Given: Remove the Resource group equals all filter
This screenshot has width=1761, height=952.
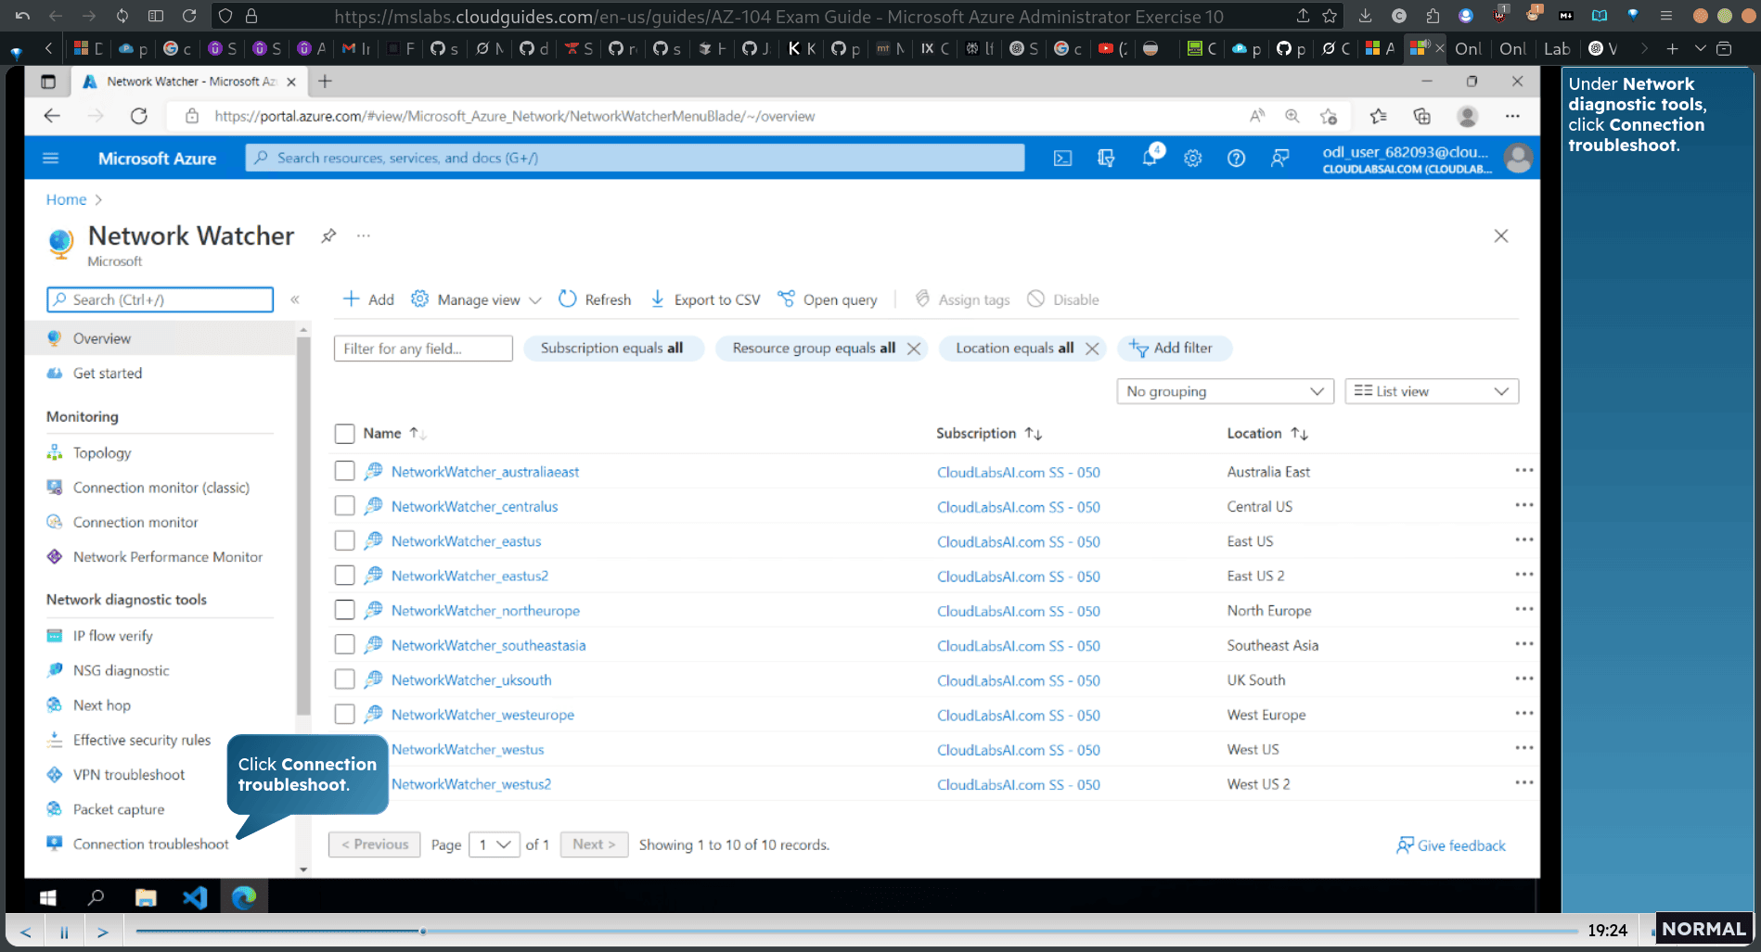Looking at the screenshot, I should point(914,349).
